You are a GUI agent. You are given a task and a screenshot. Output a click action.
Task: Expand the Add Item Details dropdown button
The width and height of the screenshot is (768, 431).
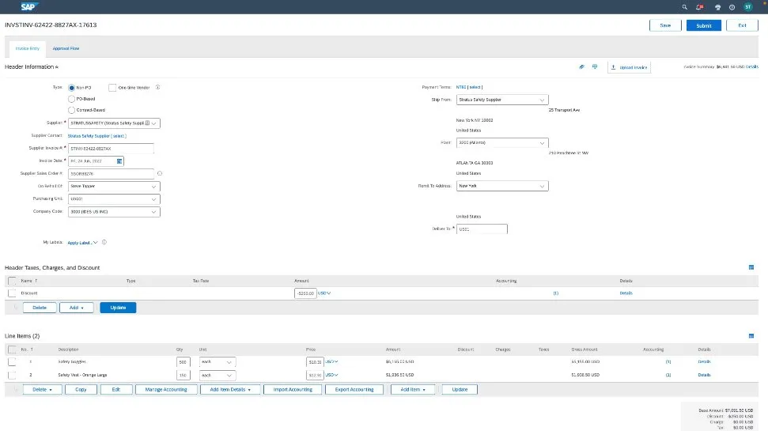tap(230, 390)
